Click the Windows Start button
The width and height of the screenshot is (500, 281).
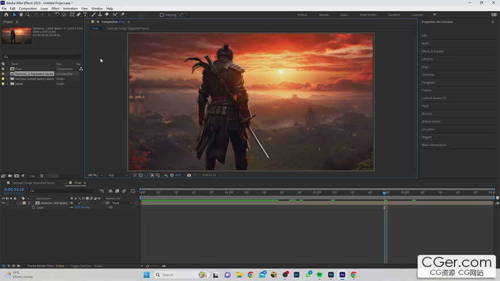pos(147,275)
